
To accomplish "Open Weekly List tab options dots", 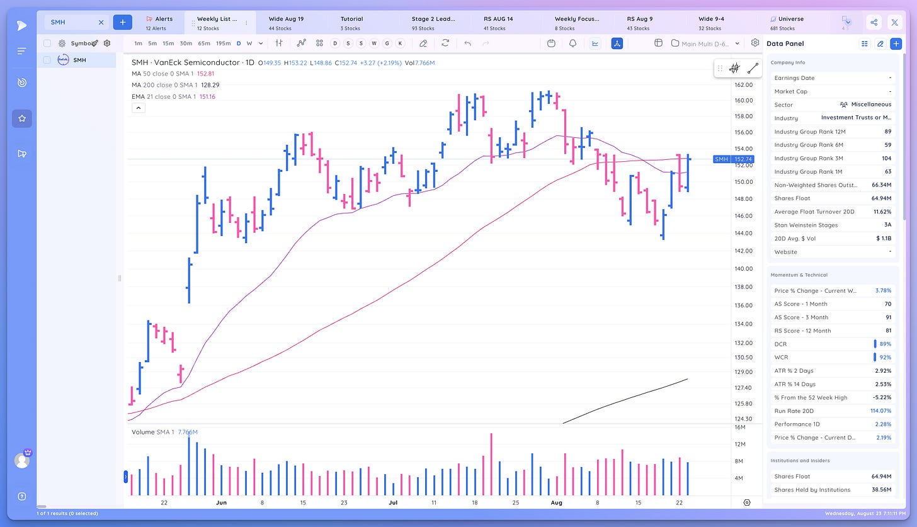I will point(246,23).
